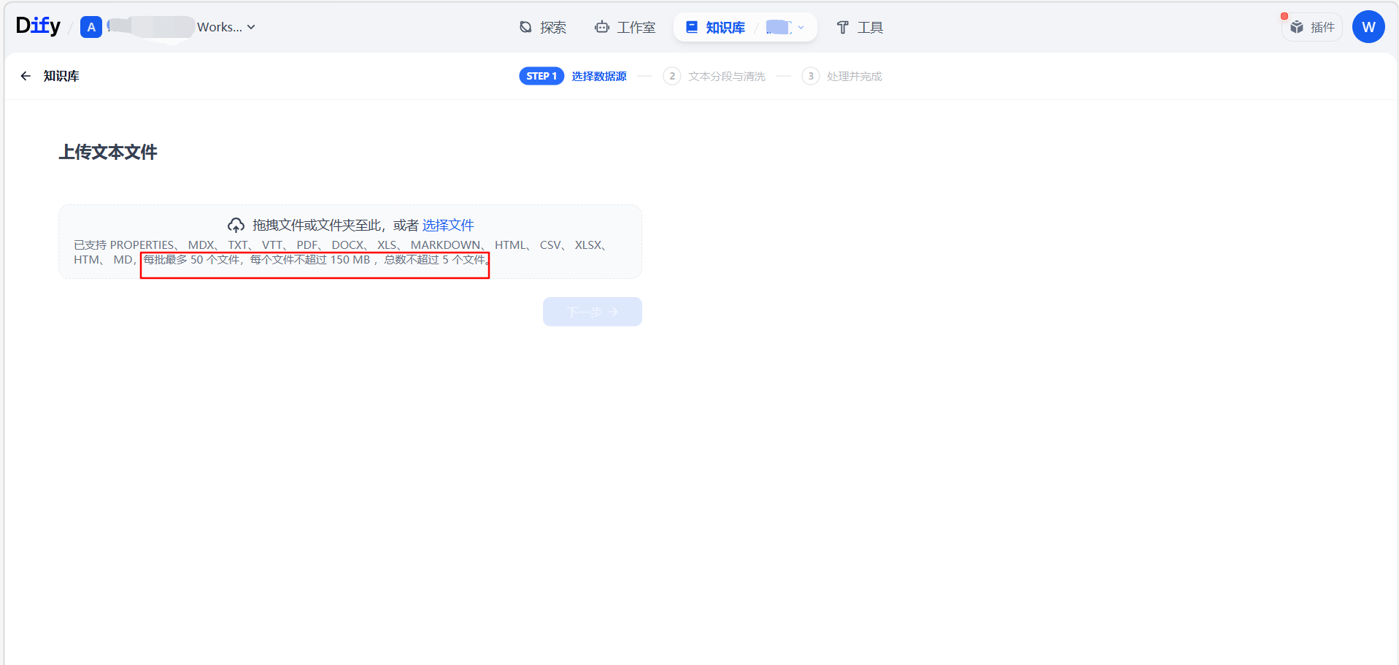Click step 3 处理并完成

click(842, 76)
